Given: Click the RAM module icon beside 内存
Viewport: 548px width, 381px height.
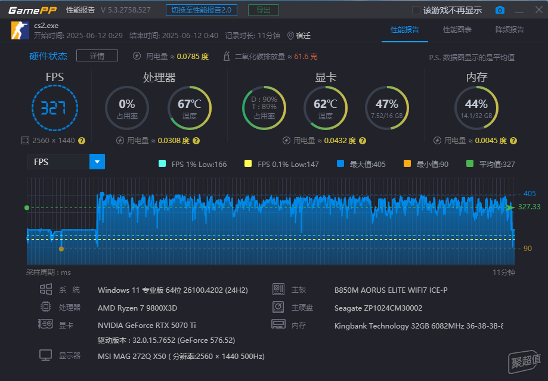Looking at the screenshot, I should pos(278,324).
